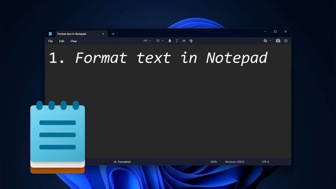Toggle bold formatting in the toolbar
The width and height of the screenshot is (336, 189).
170,41
